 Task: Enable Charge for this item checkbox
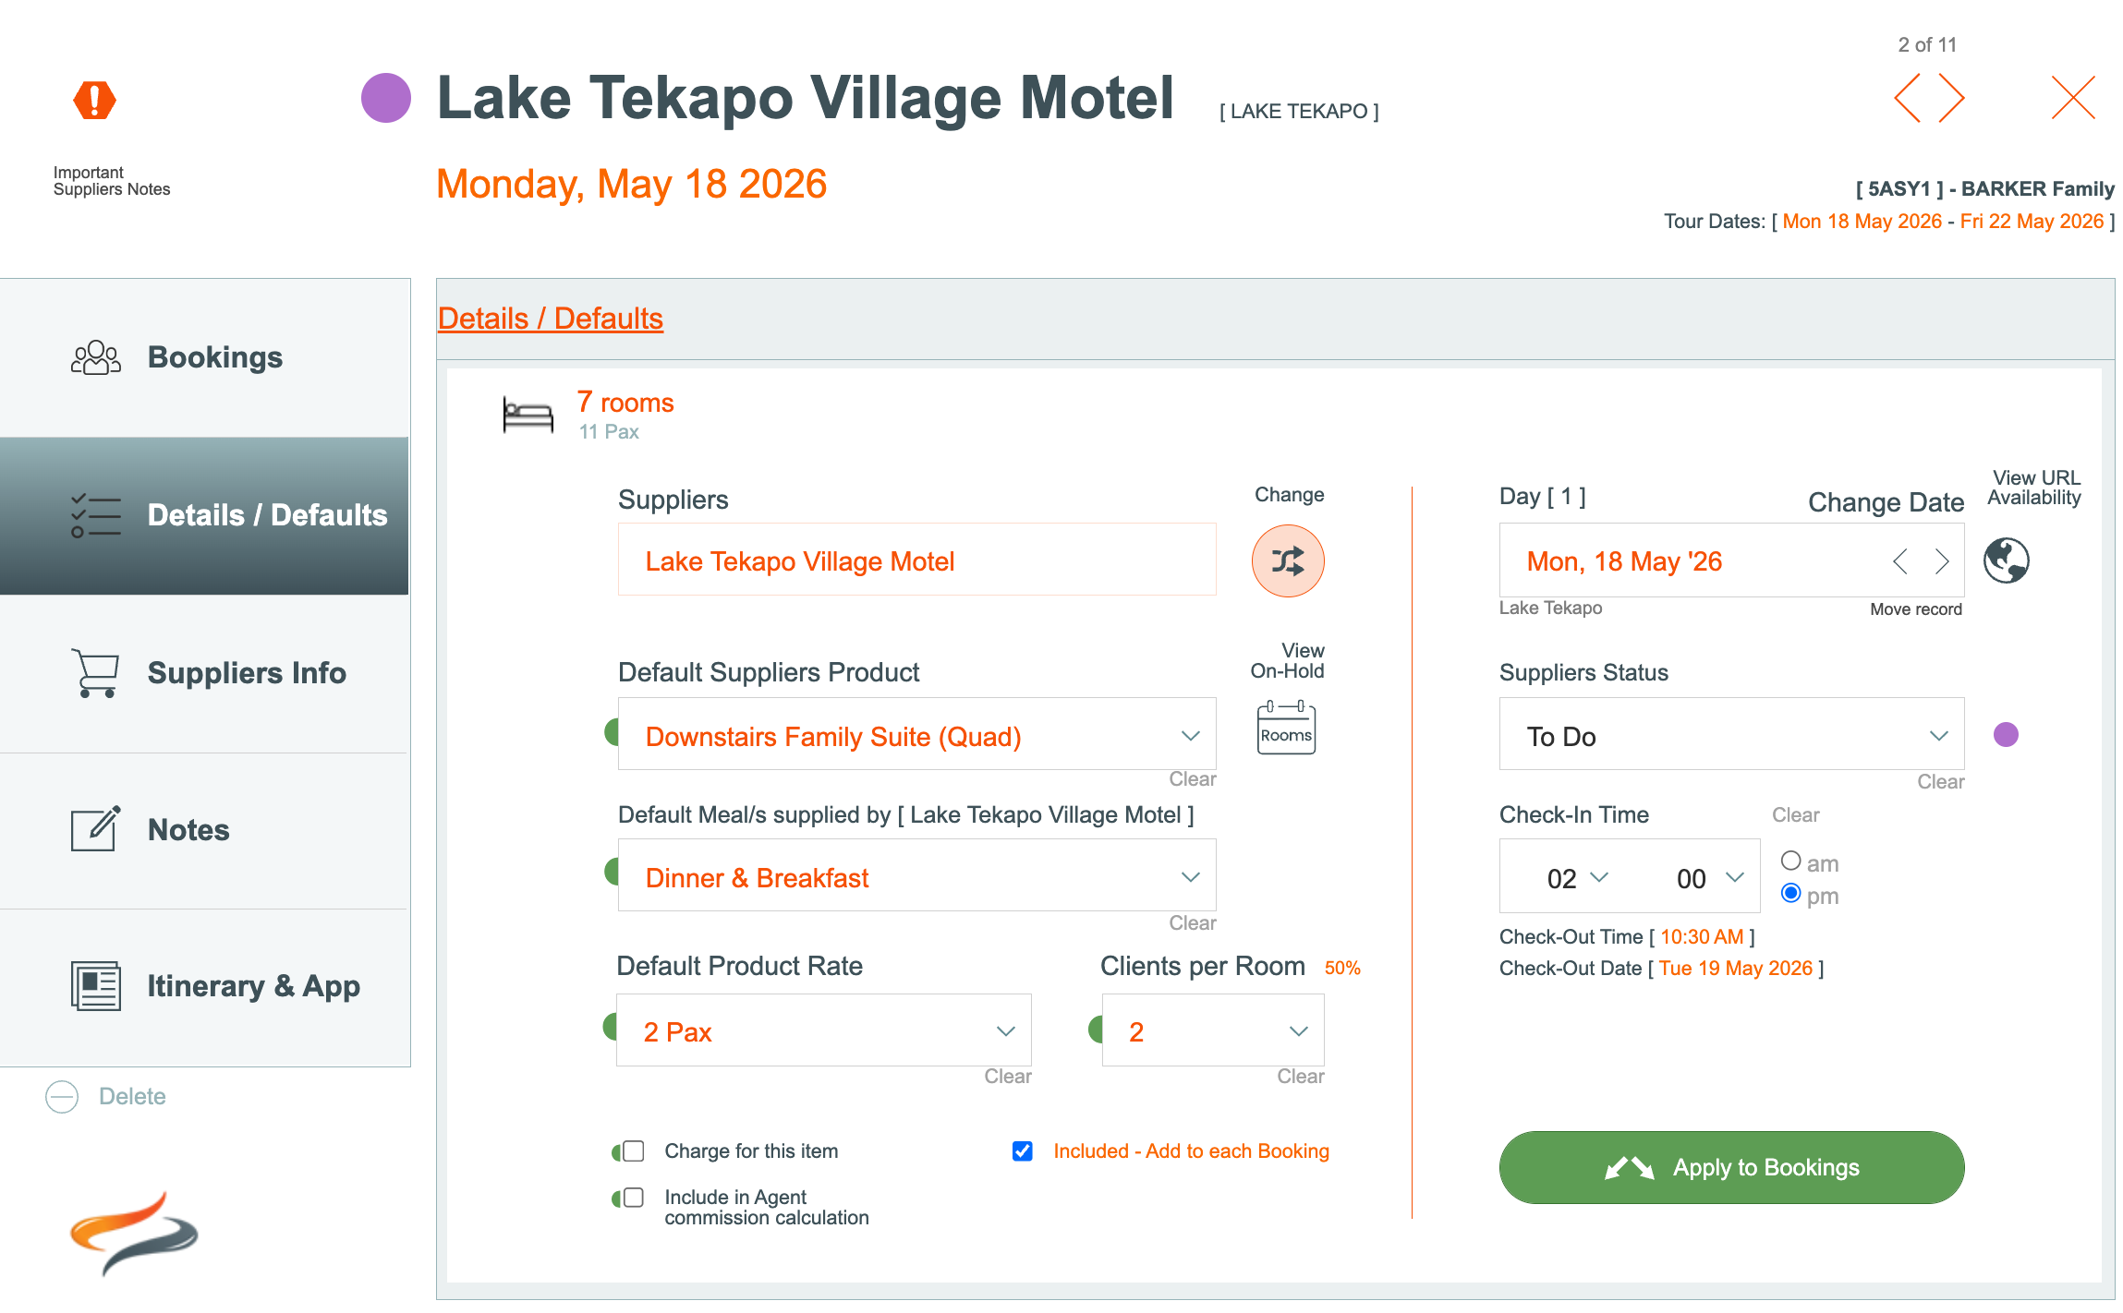coord(634,1150)
